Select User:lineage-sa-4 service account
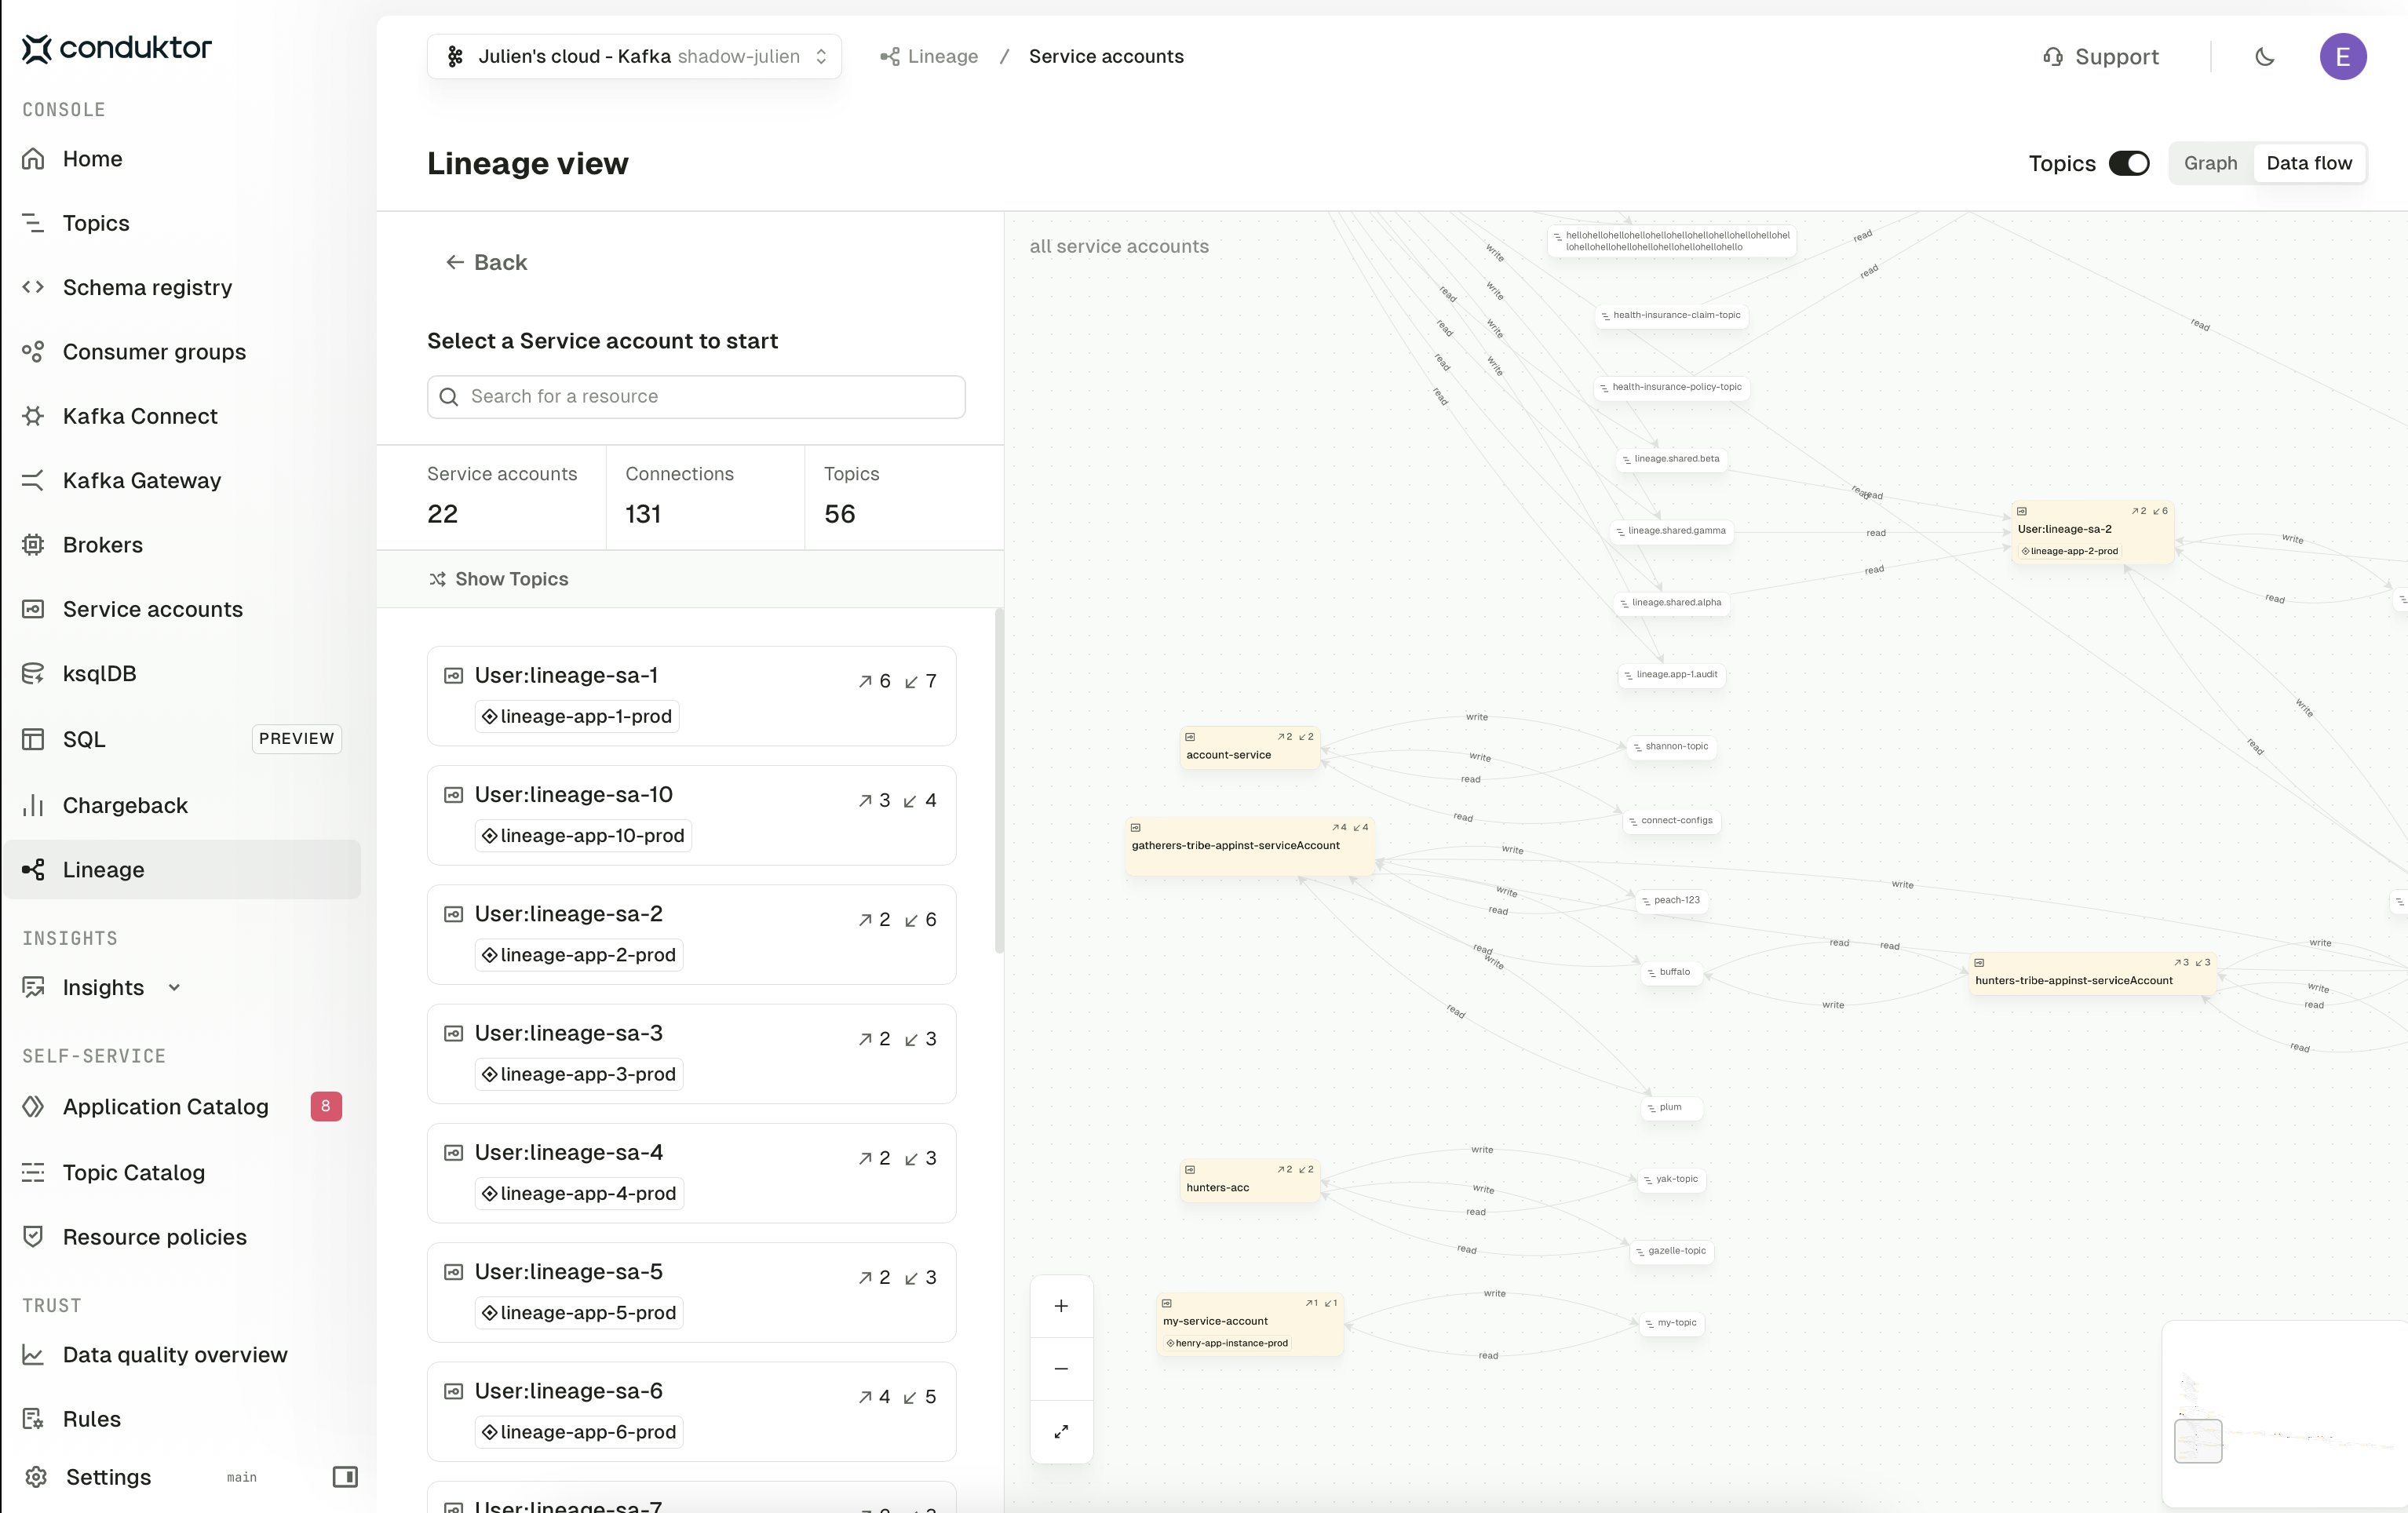The width and height of the screenshot is (2408, 1513). [691, 1173]
